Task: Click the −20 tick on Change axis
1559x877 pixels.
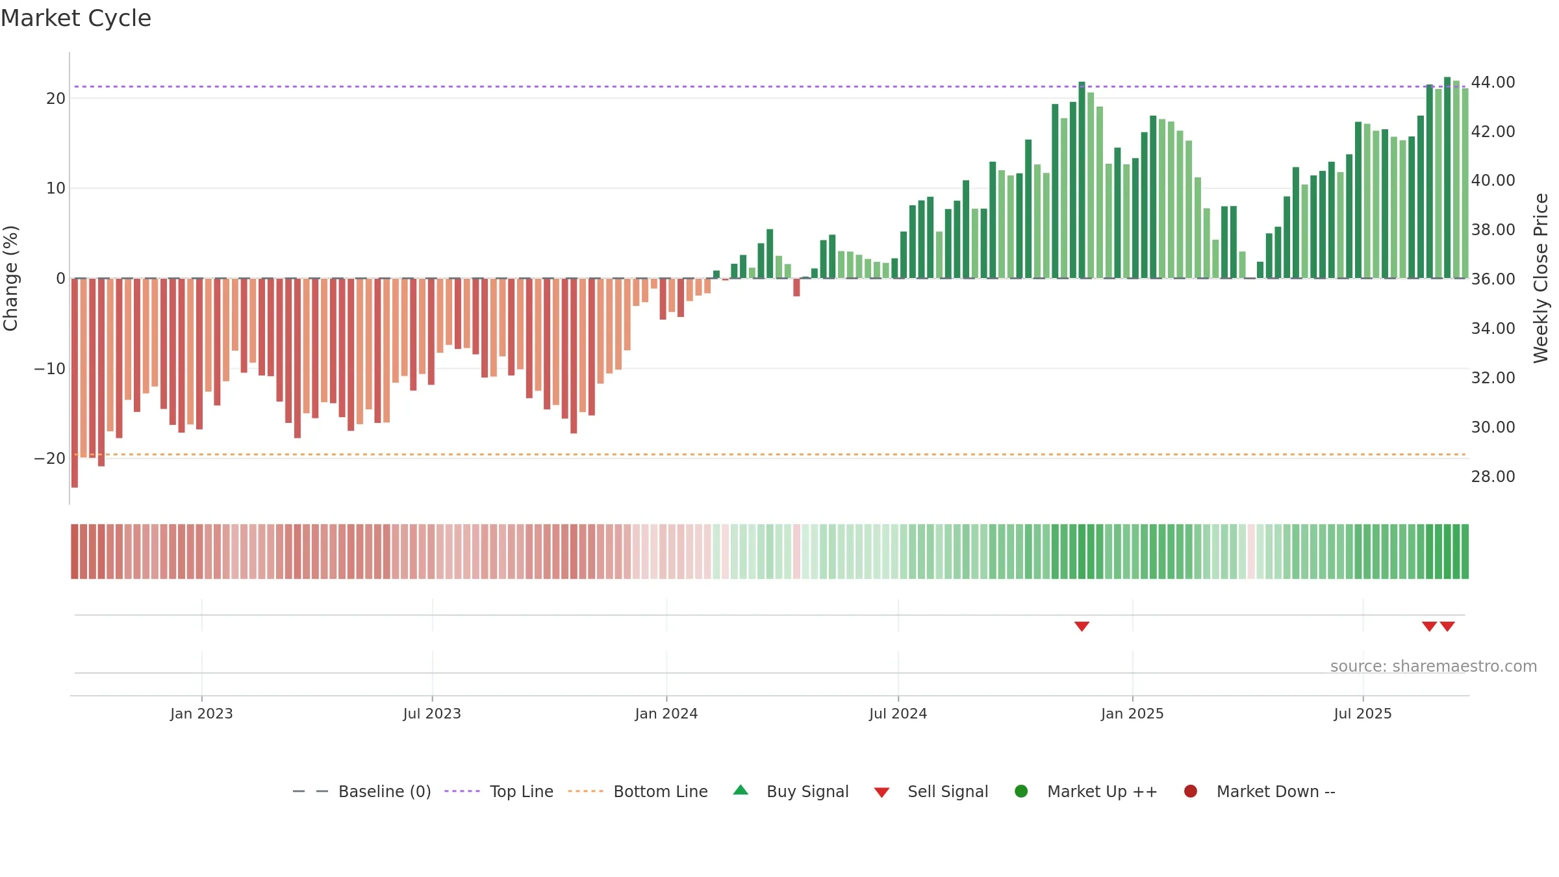Action: 50,458
